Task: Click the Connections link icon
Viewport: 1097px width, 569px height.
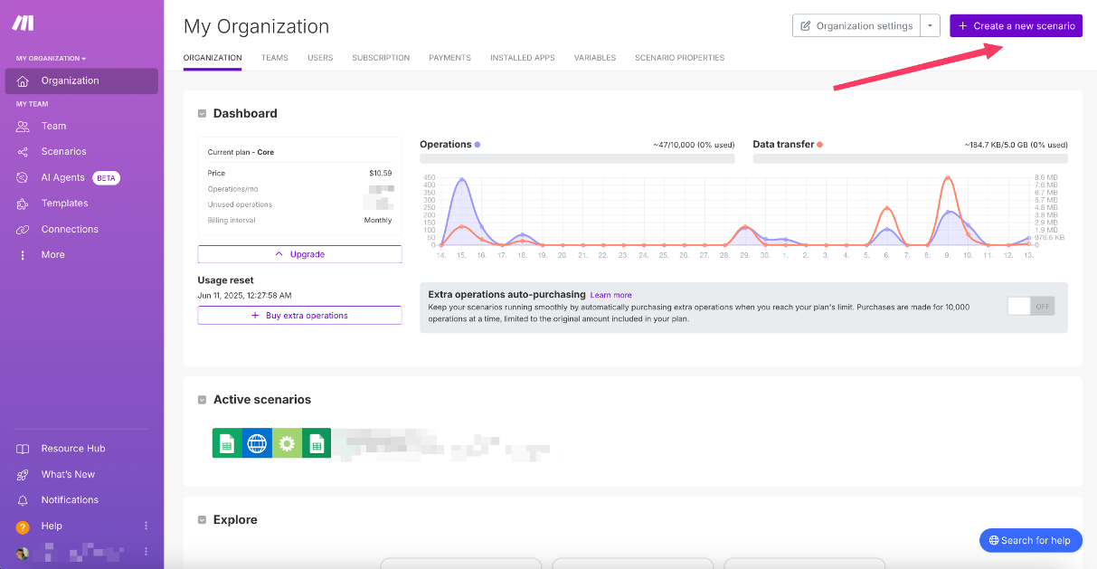Action: (23, 230)
